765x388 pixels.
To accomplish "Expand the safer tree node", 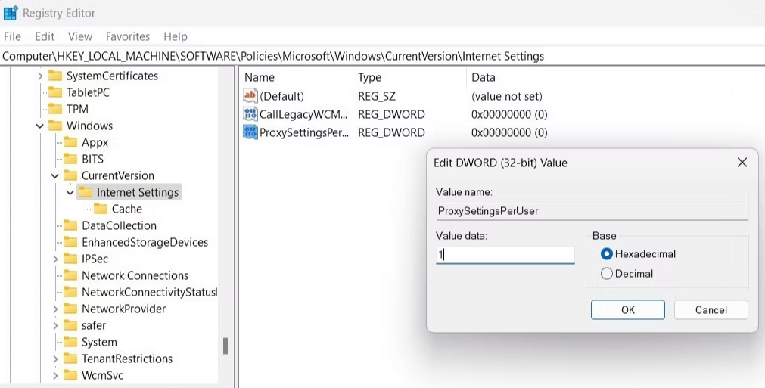I will [55, 326].
